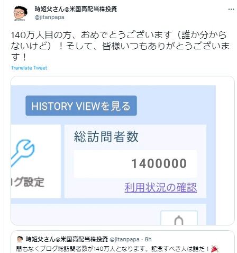Click the small avatar in quoted tweet
237x253 pixels.
click(x=20, y=239)
